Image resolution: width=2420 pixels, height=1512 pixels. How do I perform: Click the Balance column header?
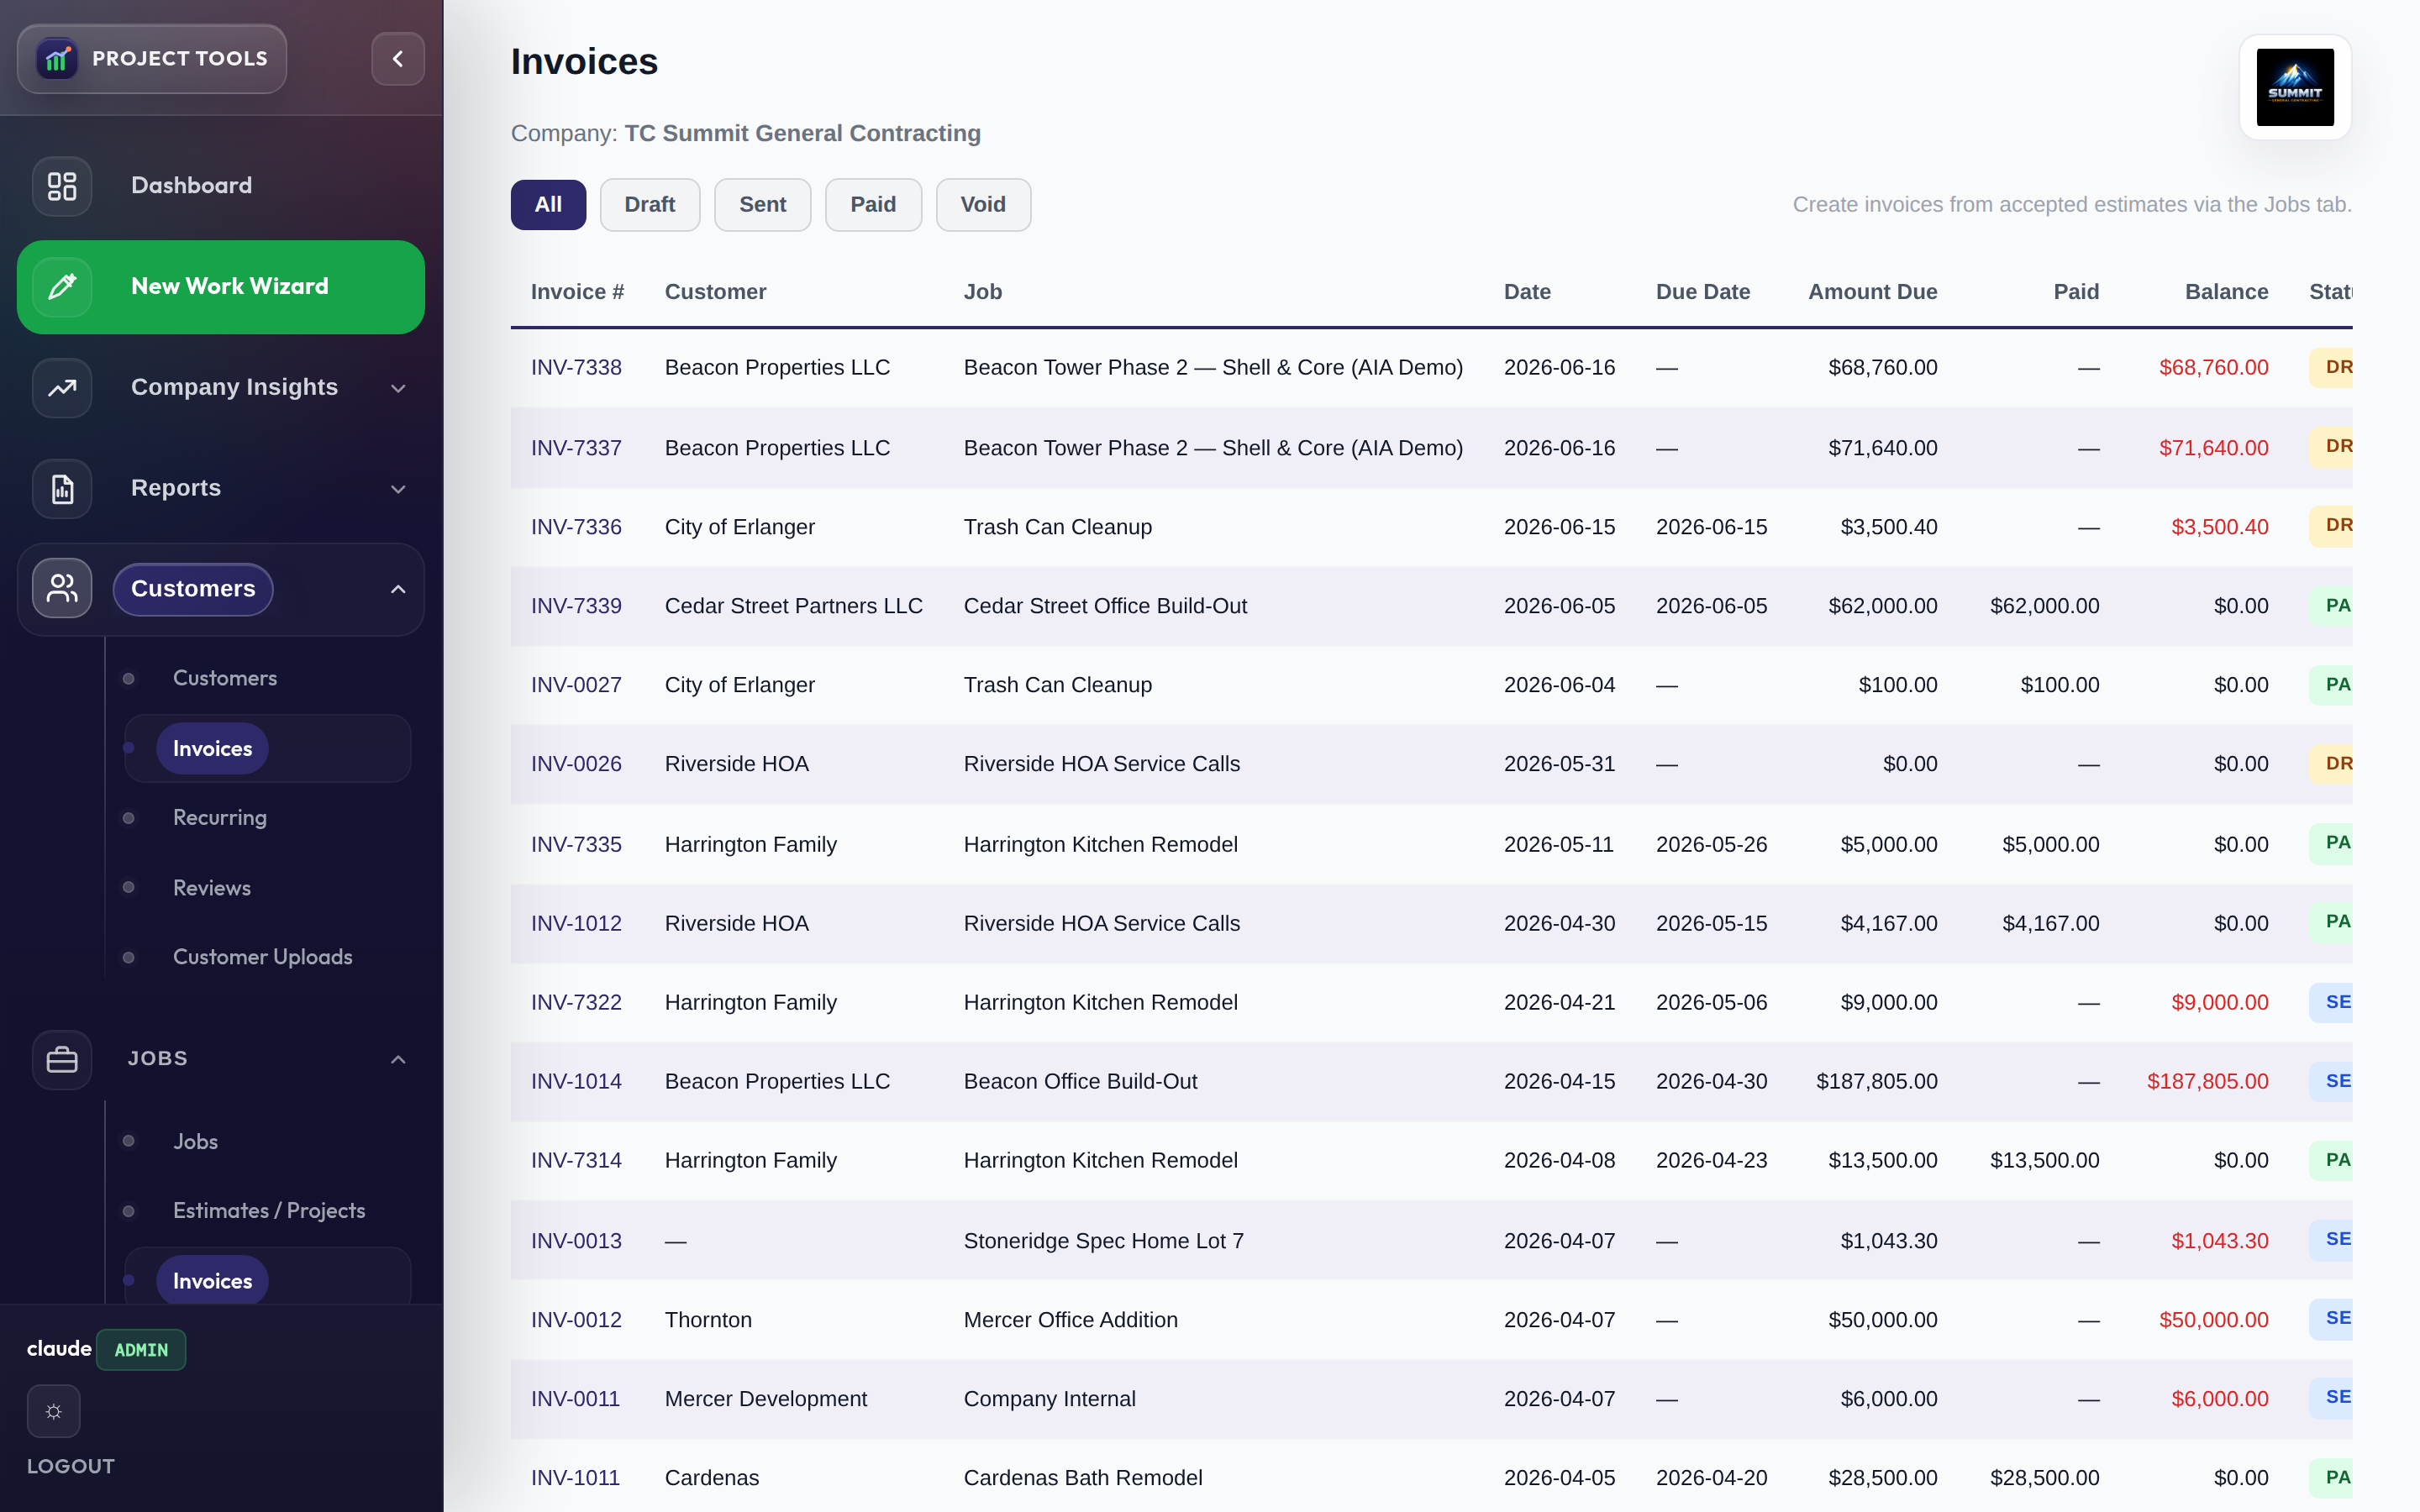(2226, 292)
